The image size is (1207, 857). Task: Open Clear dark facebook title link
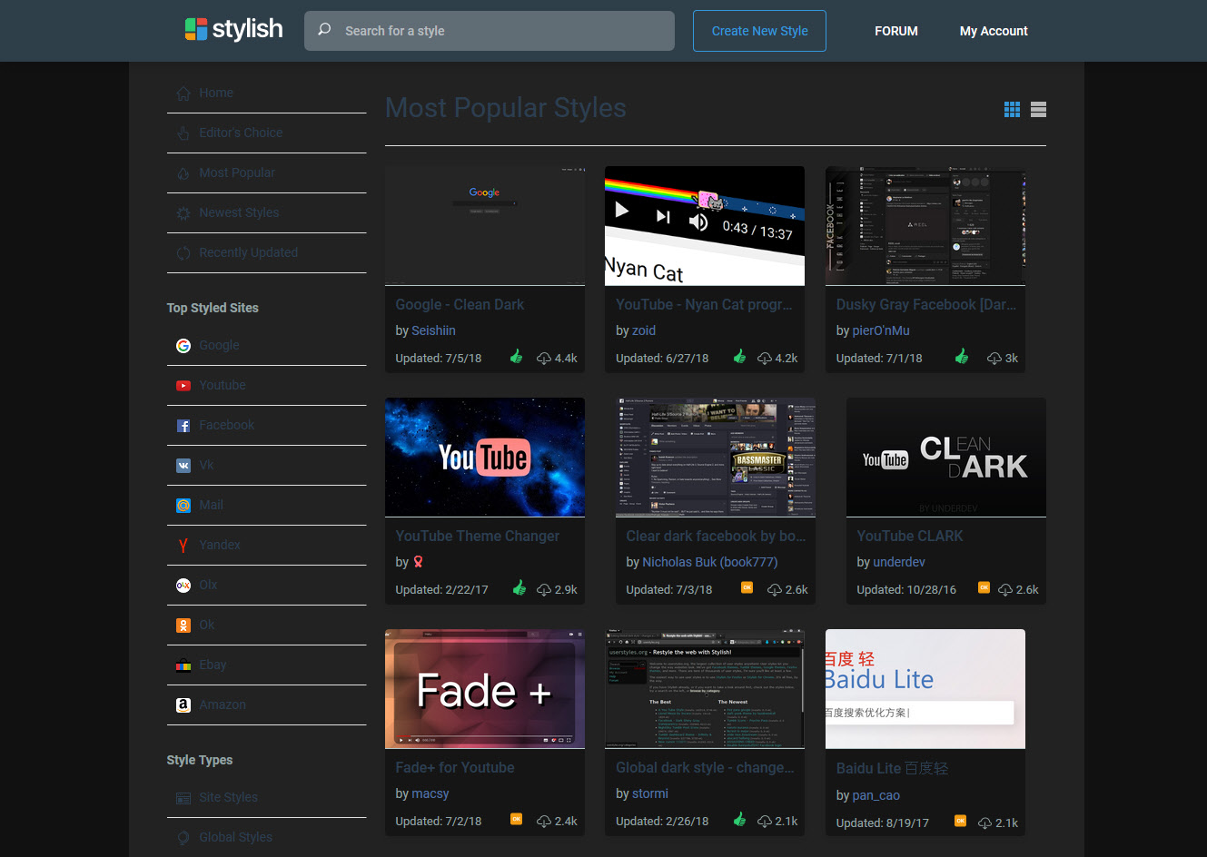[x=716, y=536]
